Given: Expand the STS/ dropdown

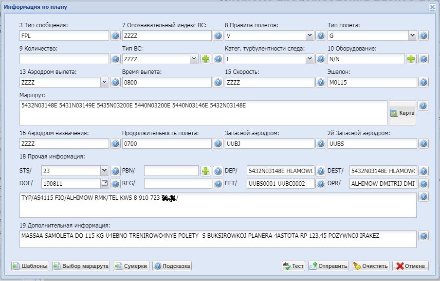Looking at the screenshot, I should click(x=104, y=171).
